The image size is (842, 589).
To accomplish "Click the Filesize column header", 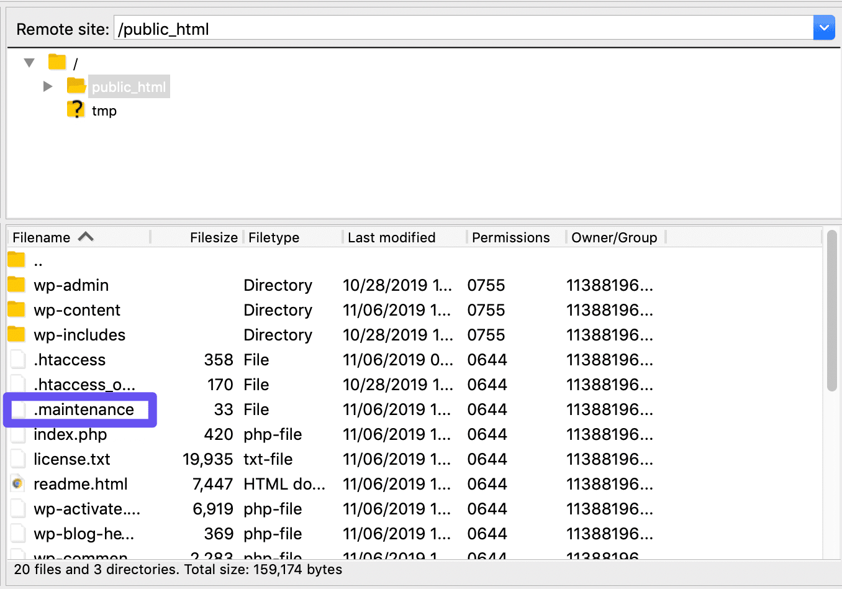I will tap(214, 237).
